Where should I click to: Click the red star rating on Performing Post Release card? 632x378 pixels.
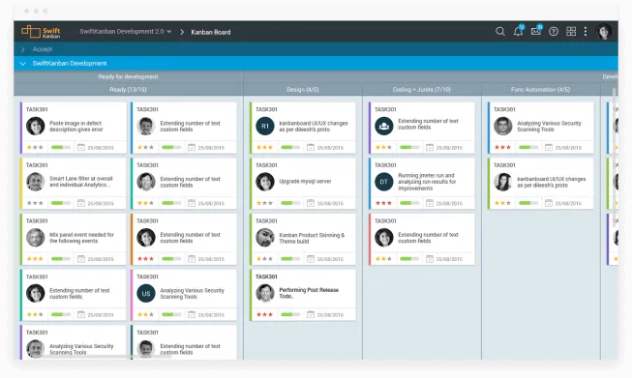click(x=264, y=314)
